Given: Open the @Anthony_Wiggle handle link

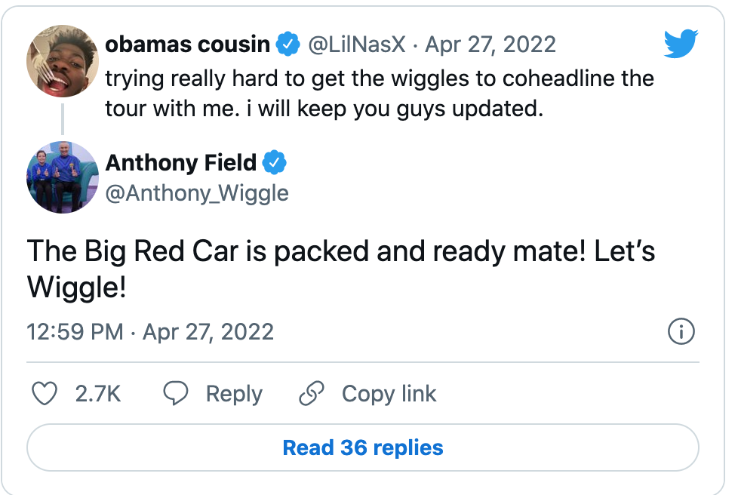Looking at the screenshot, I should point(197,193).
